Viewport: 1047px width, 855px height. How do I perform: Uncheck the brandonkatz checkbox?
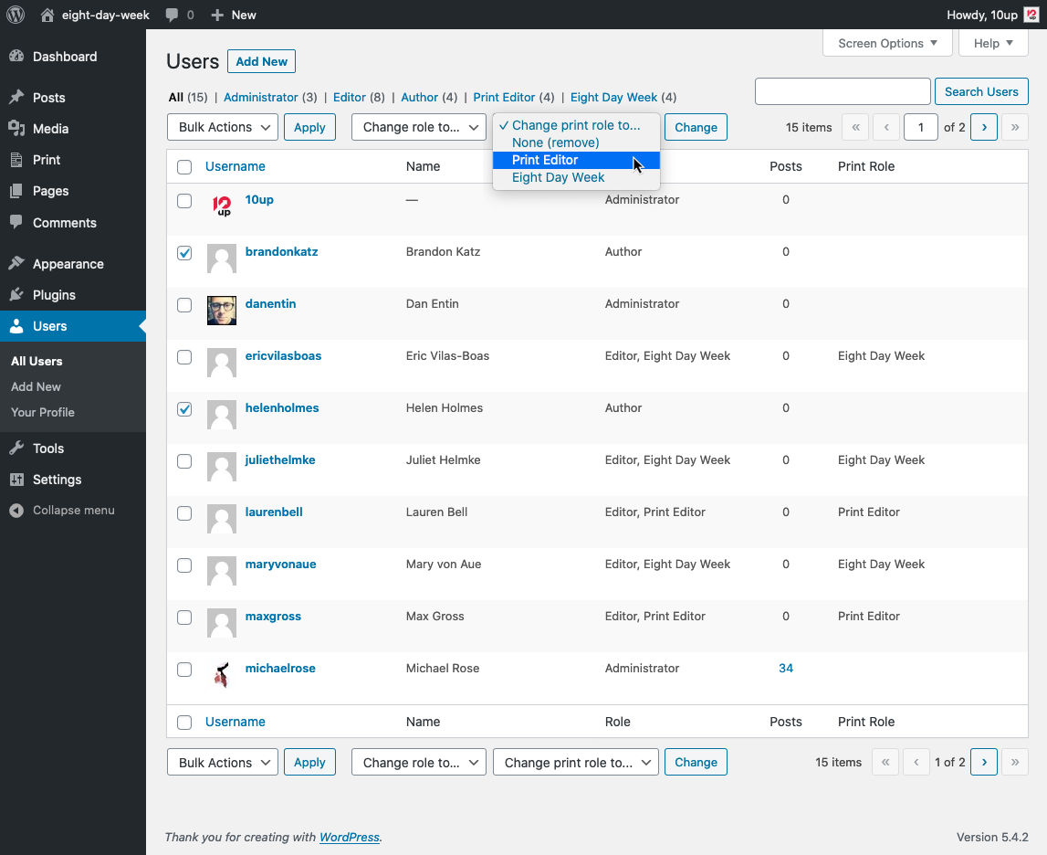coord(184,253)
